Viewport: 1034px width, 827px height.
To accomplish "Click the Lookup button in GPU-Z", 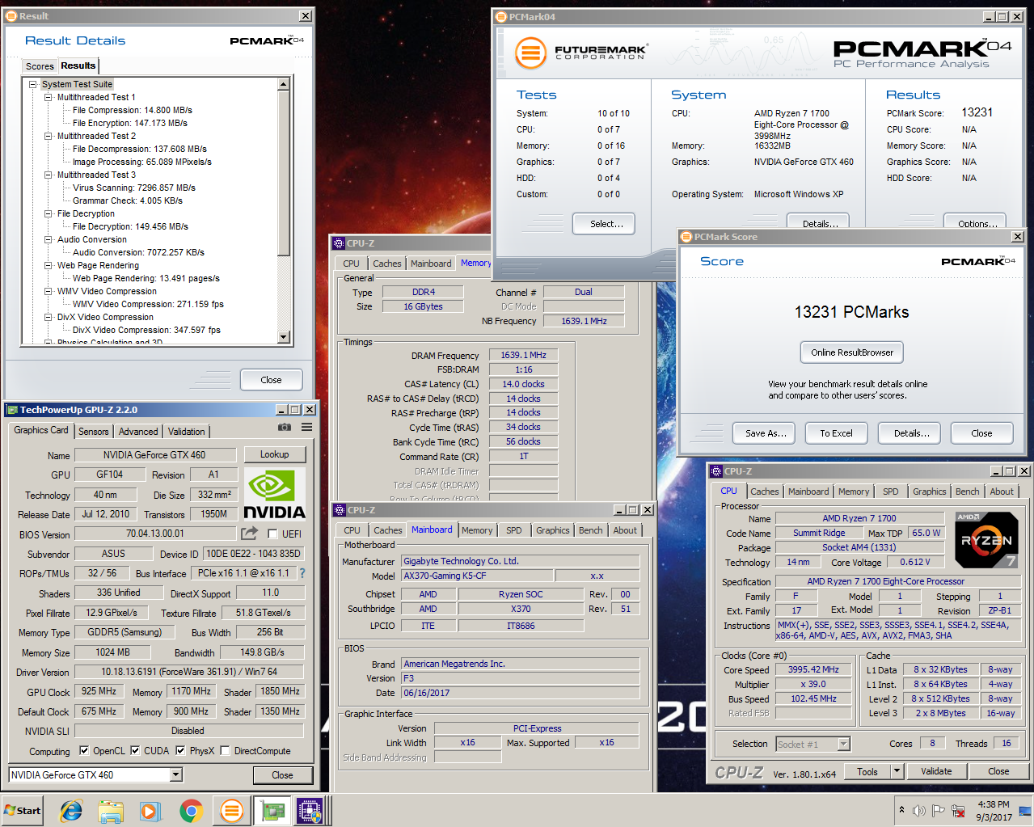I will 274,454.
